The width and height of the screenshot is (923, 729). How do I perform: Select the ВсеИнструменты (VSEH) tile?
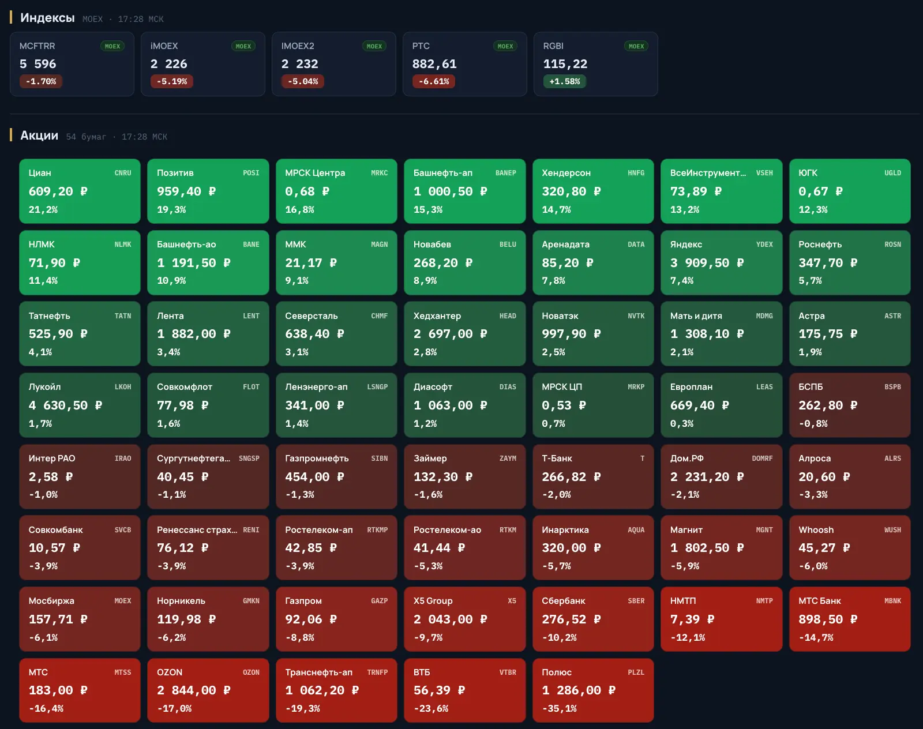pyautogui.click(x=722, y=191)
